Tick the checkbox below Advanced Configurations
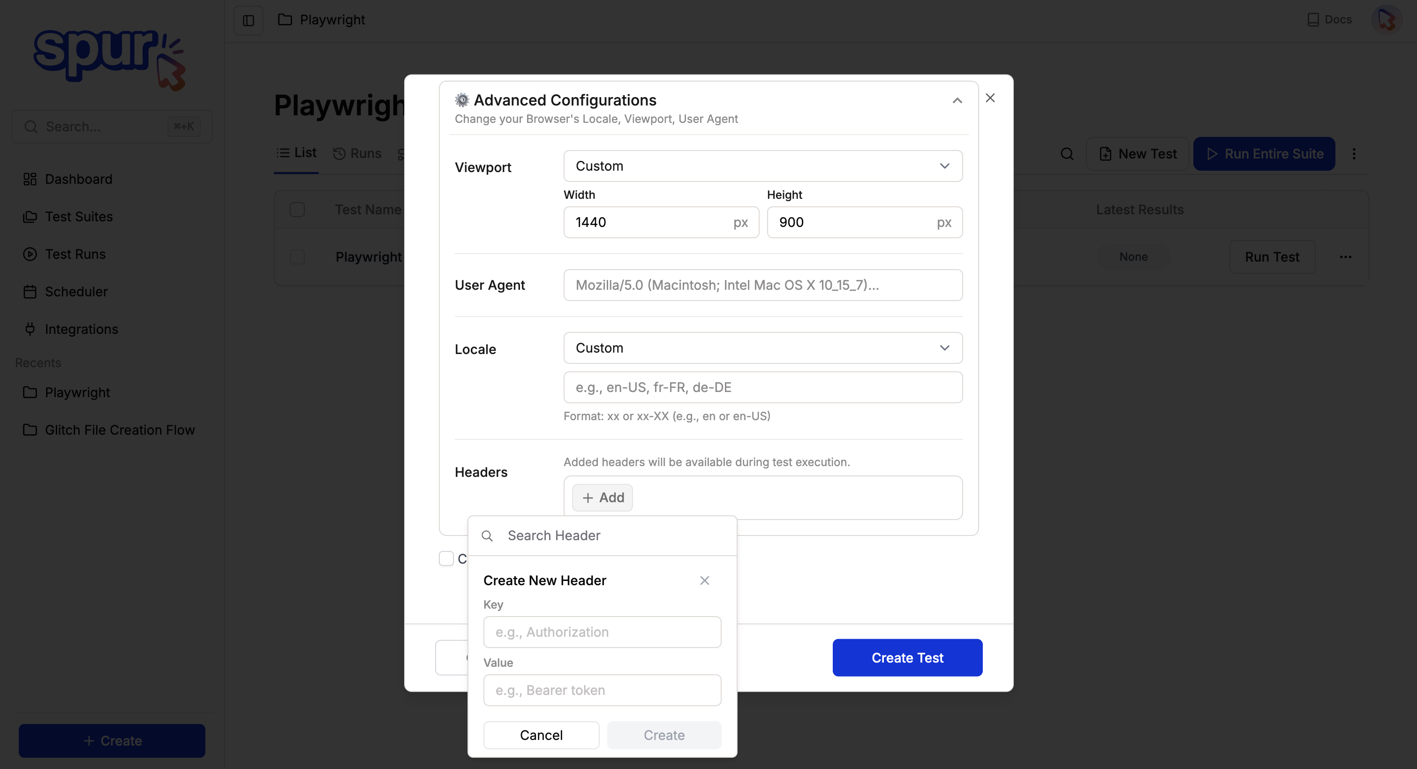 pos(446,558)
